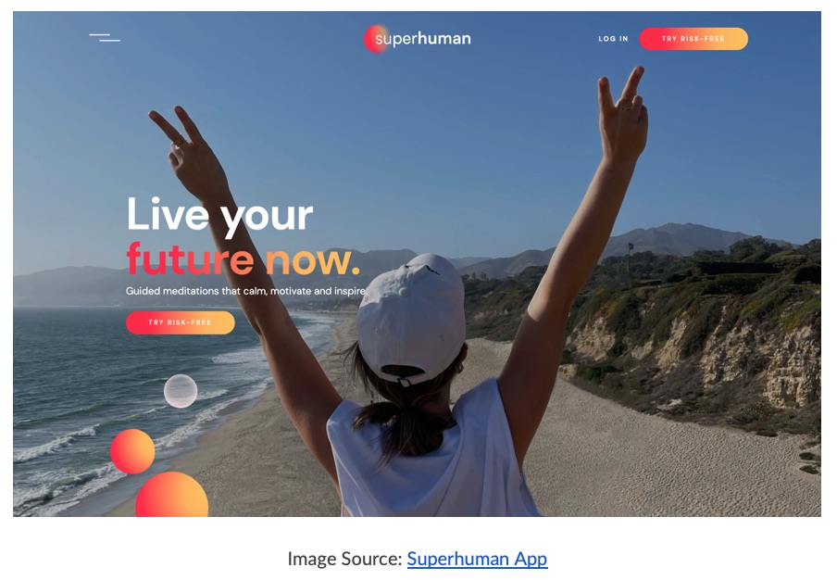This screenshot has height=580, width=837.
Task: Click the raised right hand peace sign
Action: pyautogui.click(x=622, y=114)
